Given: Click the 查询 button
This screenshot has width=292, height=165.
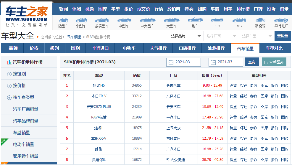Looking at the screenshot, I should (x=252, y=62).
